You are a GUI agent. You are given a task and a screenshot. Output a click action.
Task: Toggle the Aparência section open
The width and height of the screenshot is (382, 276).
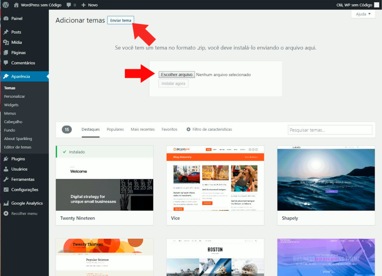tap(22, 76)
